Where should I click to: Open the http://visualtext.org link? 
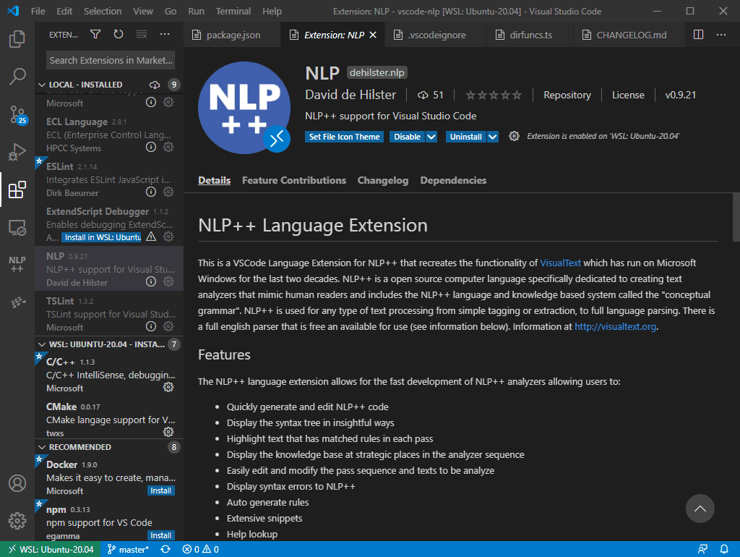coord(615,326)
